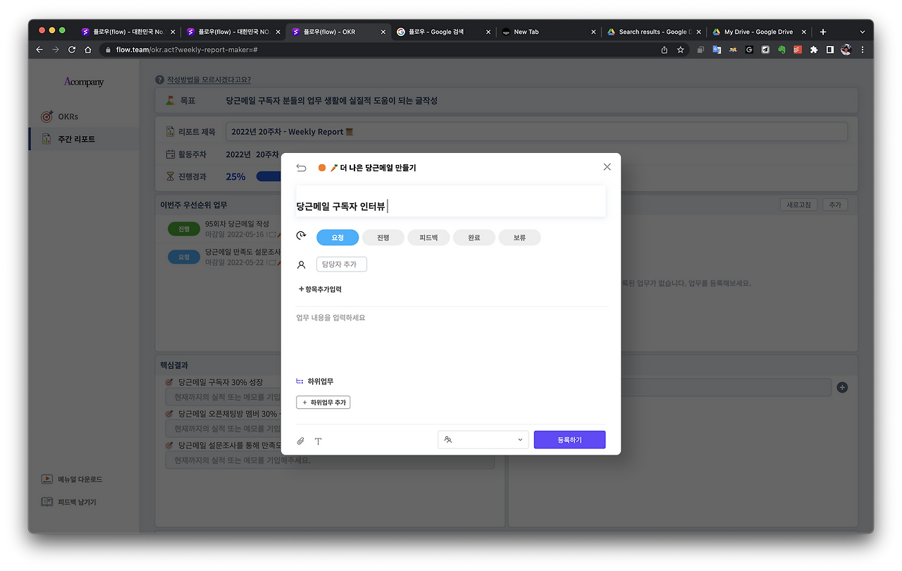The image size is (902, 571).
Task: Click the question mark help icon
Action: click(x=160, y=80)
